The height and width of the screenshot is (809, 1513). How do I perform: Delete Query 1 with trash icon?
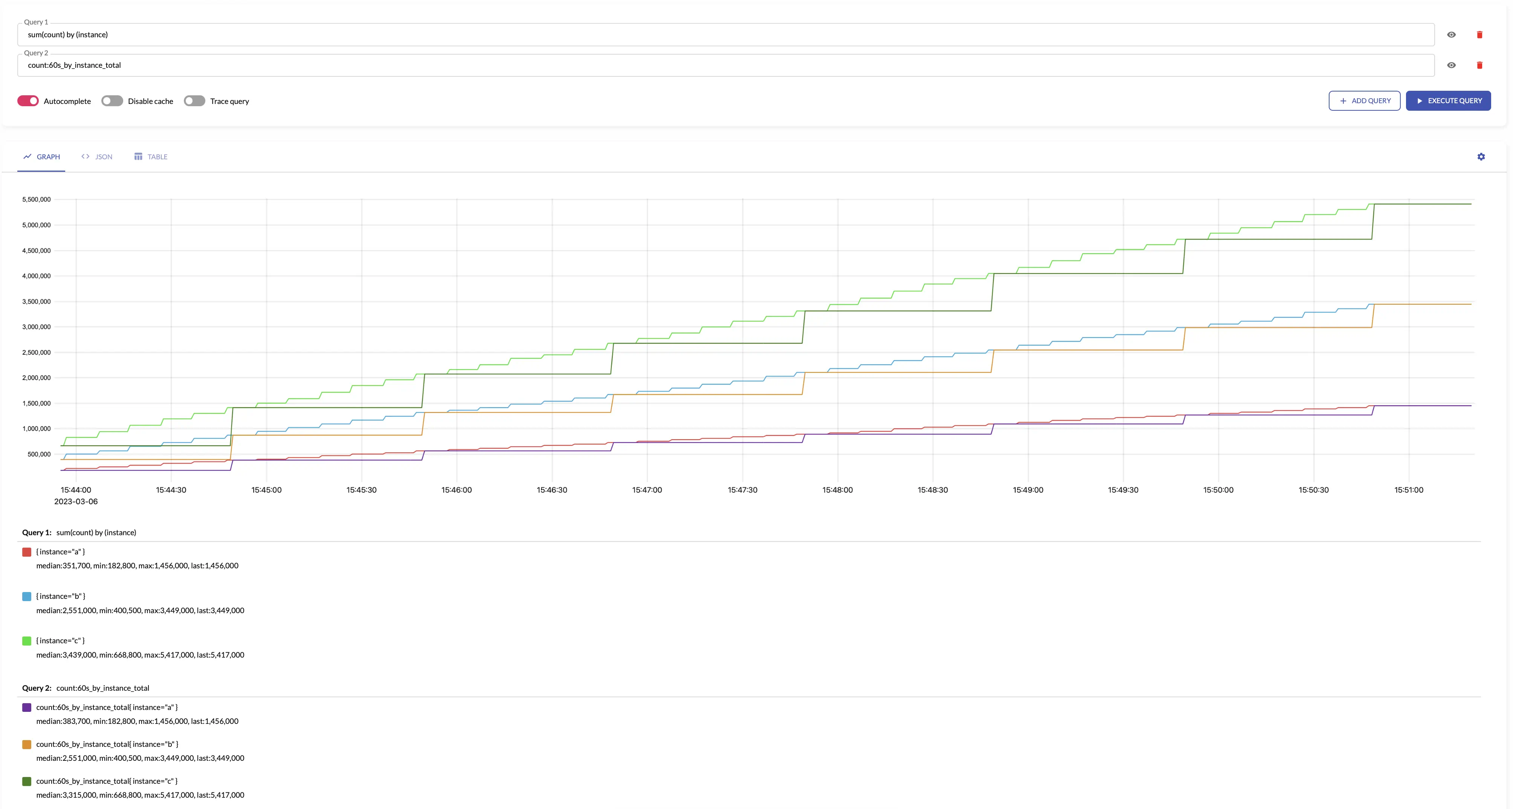tap(1479, 35)
